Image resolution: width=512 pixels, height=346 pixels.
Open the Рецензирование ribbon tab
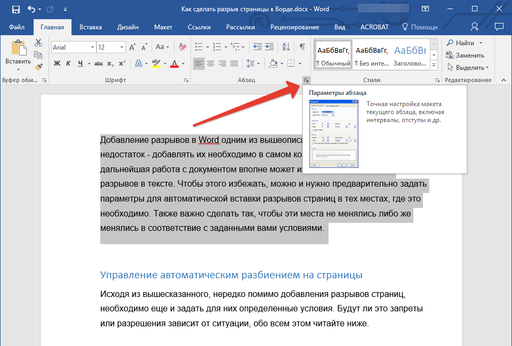click(294, 27)
